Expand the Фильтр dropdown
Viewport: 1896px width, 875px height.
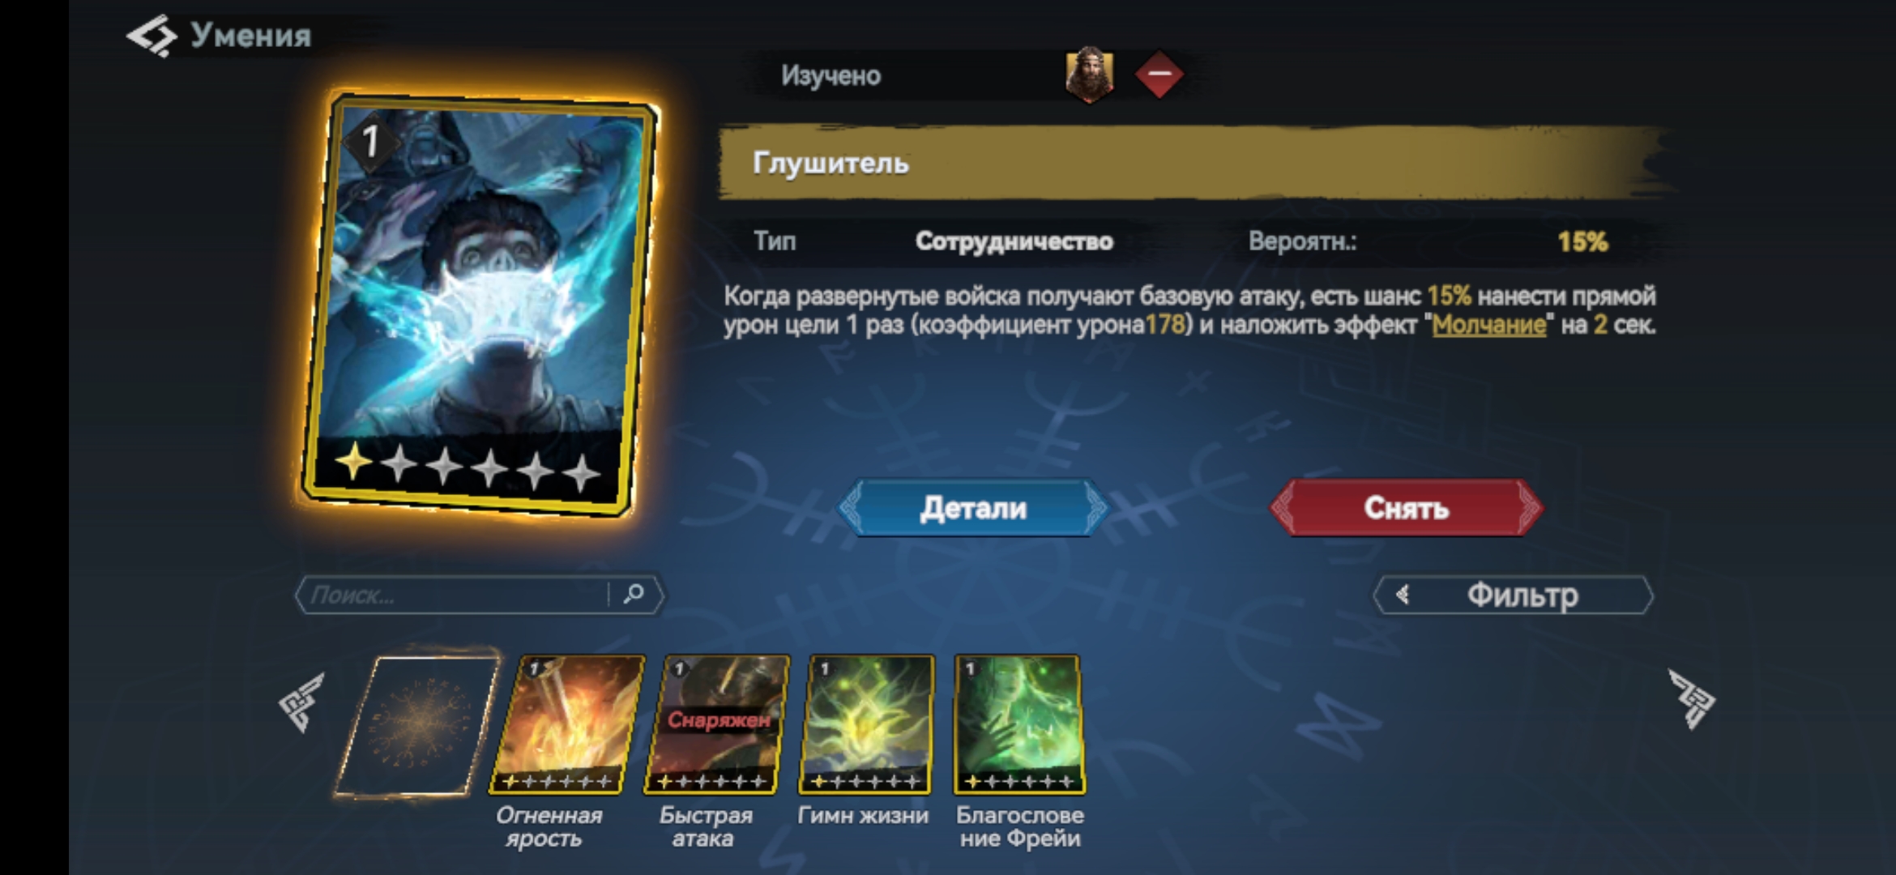(1513, 595)
